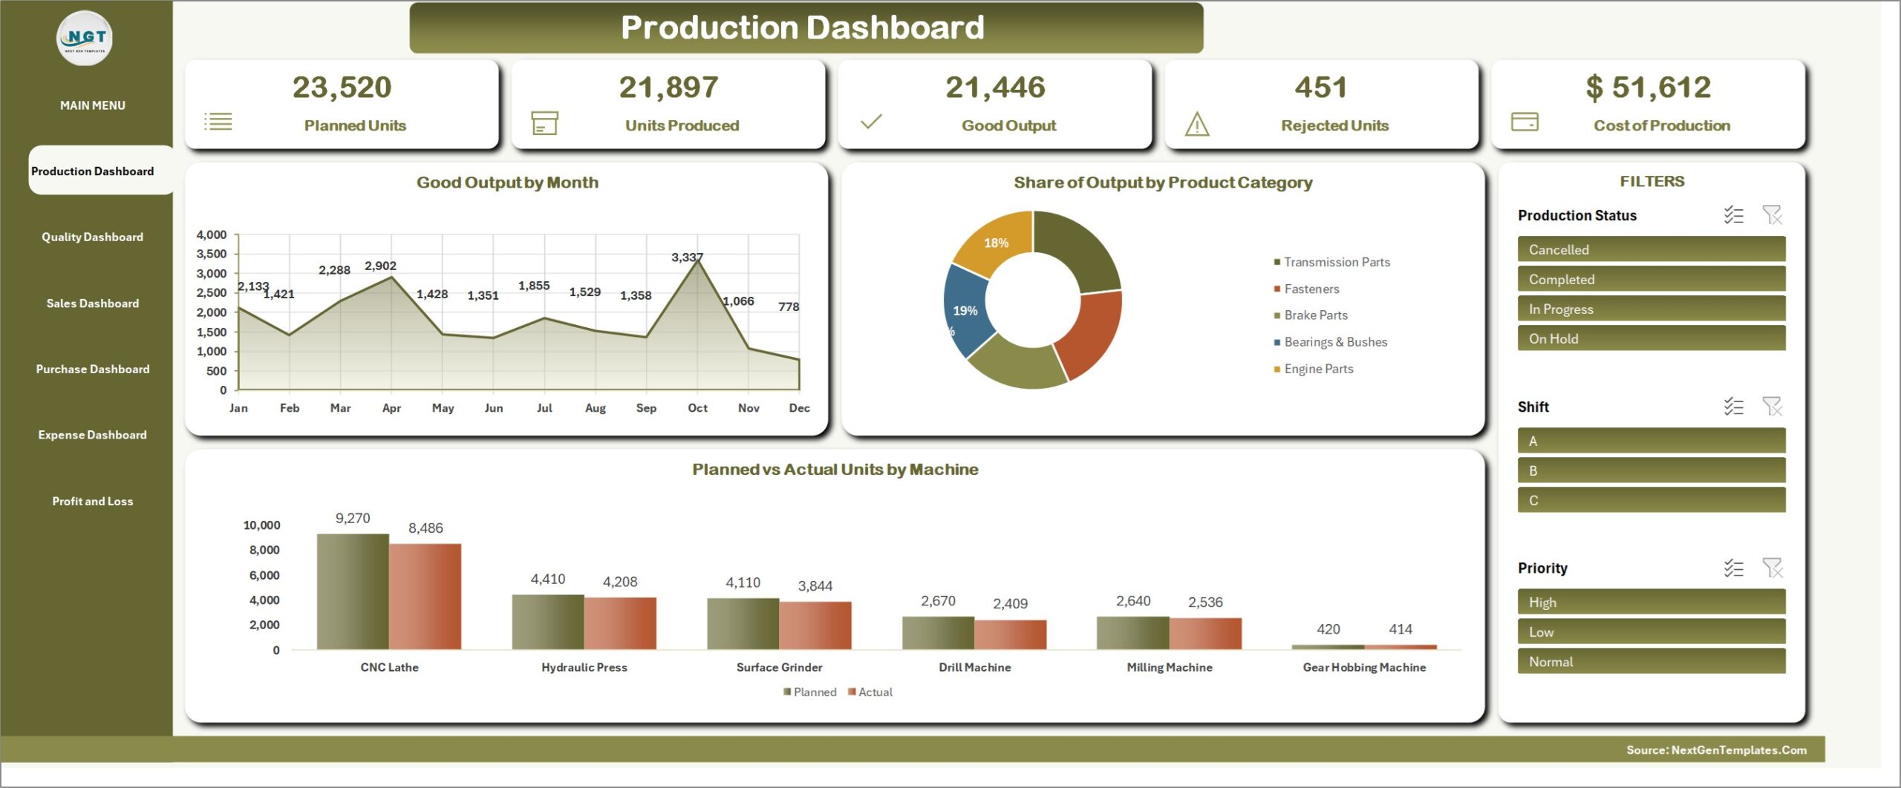Click the 21,446 Good Output value
This screenshot has width=1901, height=788.
pyautogui.click(x=995, y=88)
